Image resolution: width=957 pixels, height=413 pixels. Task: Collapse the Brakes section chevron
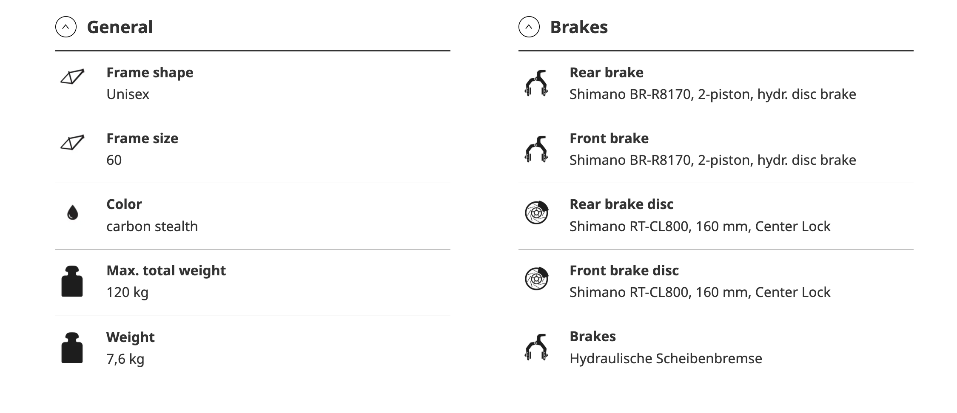529,27
